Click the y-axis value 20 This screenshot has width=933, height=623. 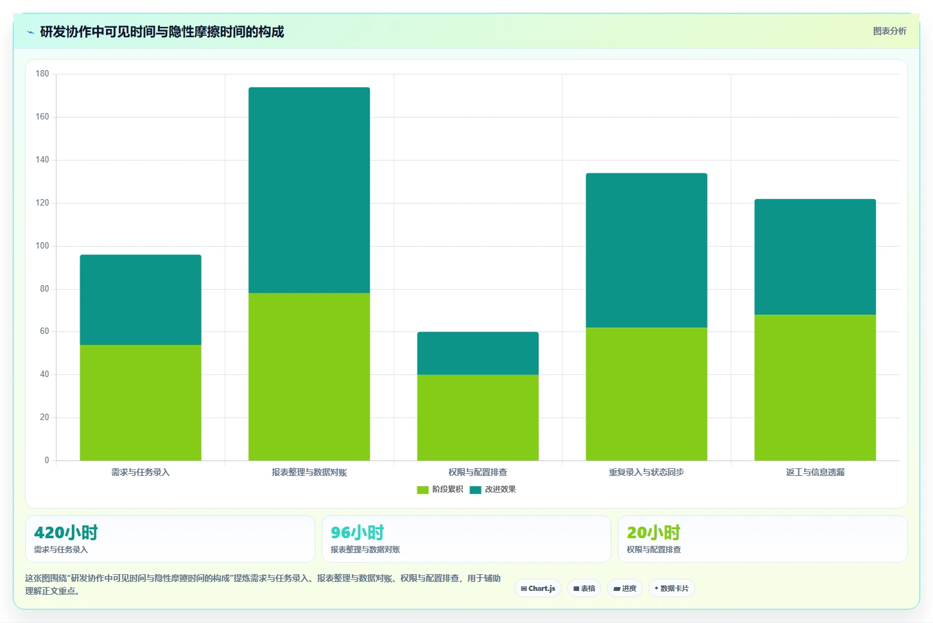point(44,417)
